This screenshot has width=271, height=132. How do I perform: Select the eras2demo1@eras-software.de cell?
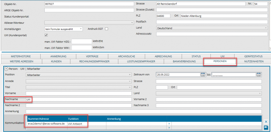coord(47,124)
